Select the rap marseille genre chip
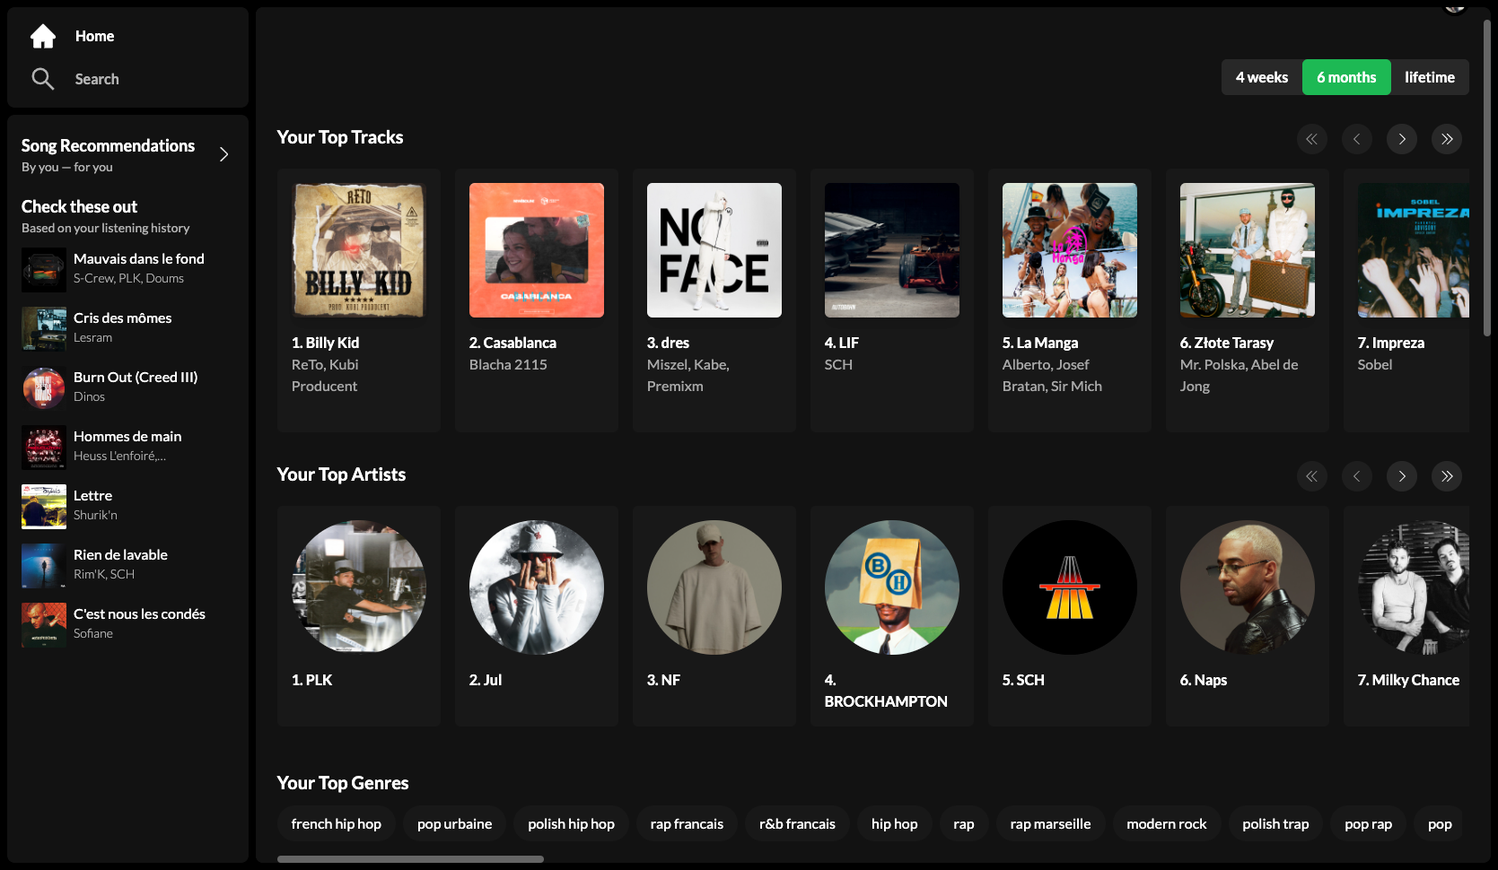The width and height of the screenshot is (1498, 870). pyautogui.click(x=1050, y=823)
